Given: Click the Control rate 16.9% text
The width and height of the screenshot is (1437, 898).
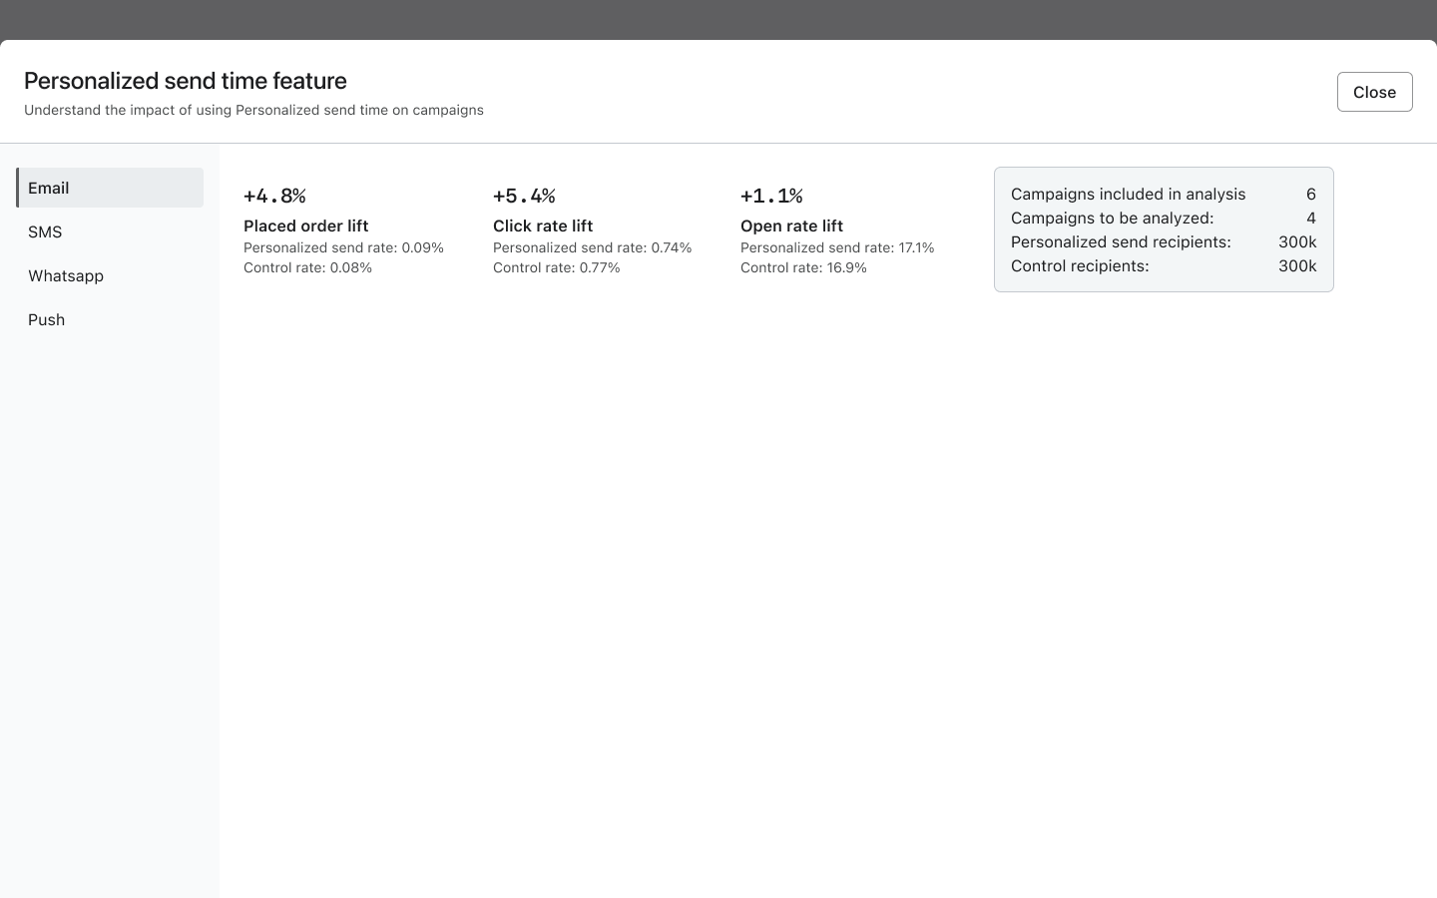Looking at the screenshot, I should 803,267.
